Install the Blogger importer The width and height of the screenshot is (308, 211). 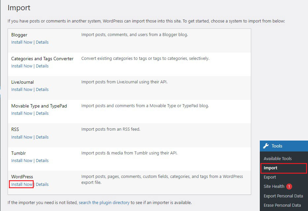tap(22, 42)
